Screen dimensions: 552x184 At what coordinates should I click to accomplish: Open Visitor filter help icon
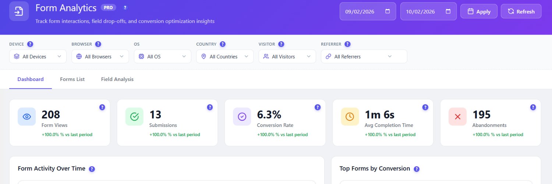(x=281, y=44)
